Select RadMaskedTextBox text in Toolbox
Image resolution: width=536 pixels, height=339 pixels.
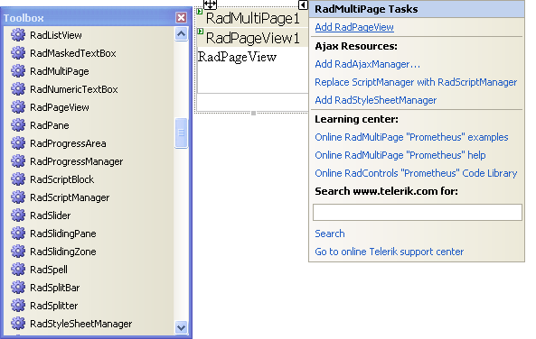(x=73, y=53)
